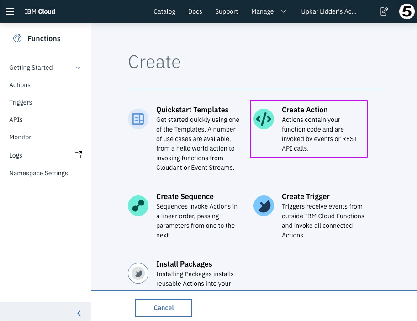
Task: Go to Triggers in the sidebar
Action: pos(21,102)
